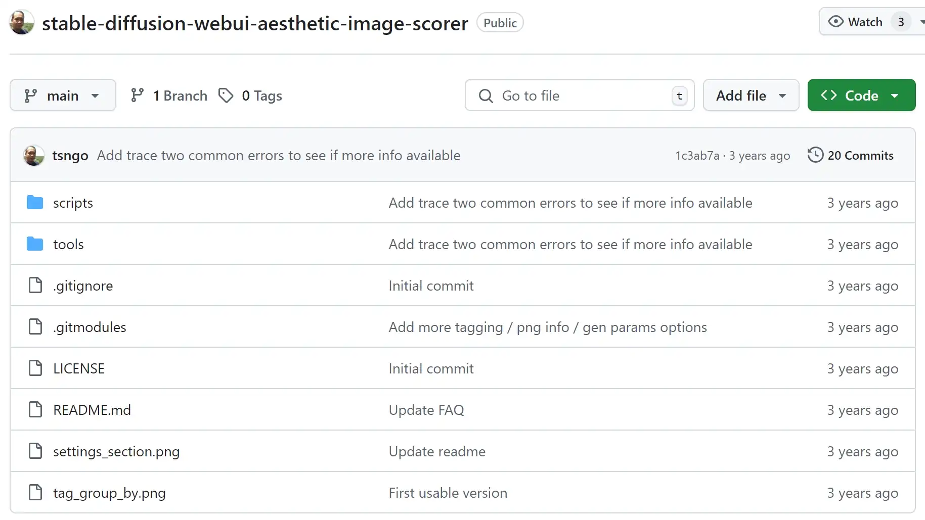925x520 pixels.
Task: Open the .gitignore file
Action: coord(83,286)
